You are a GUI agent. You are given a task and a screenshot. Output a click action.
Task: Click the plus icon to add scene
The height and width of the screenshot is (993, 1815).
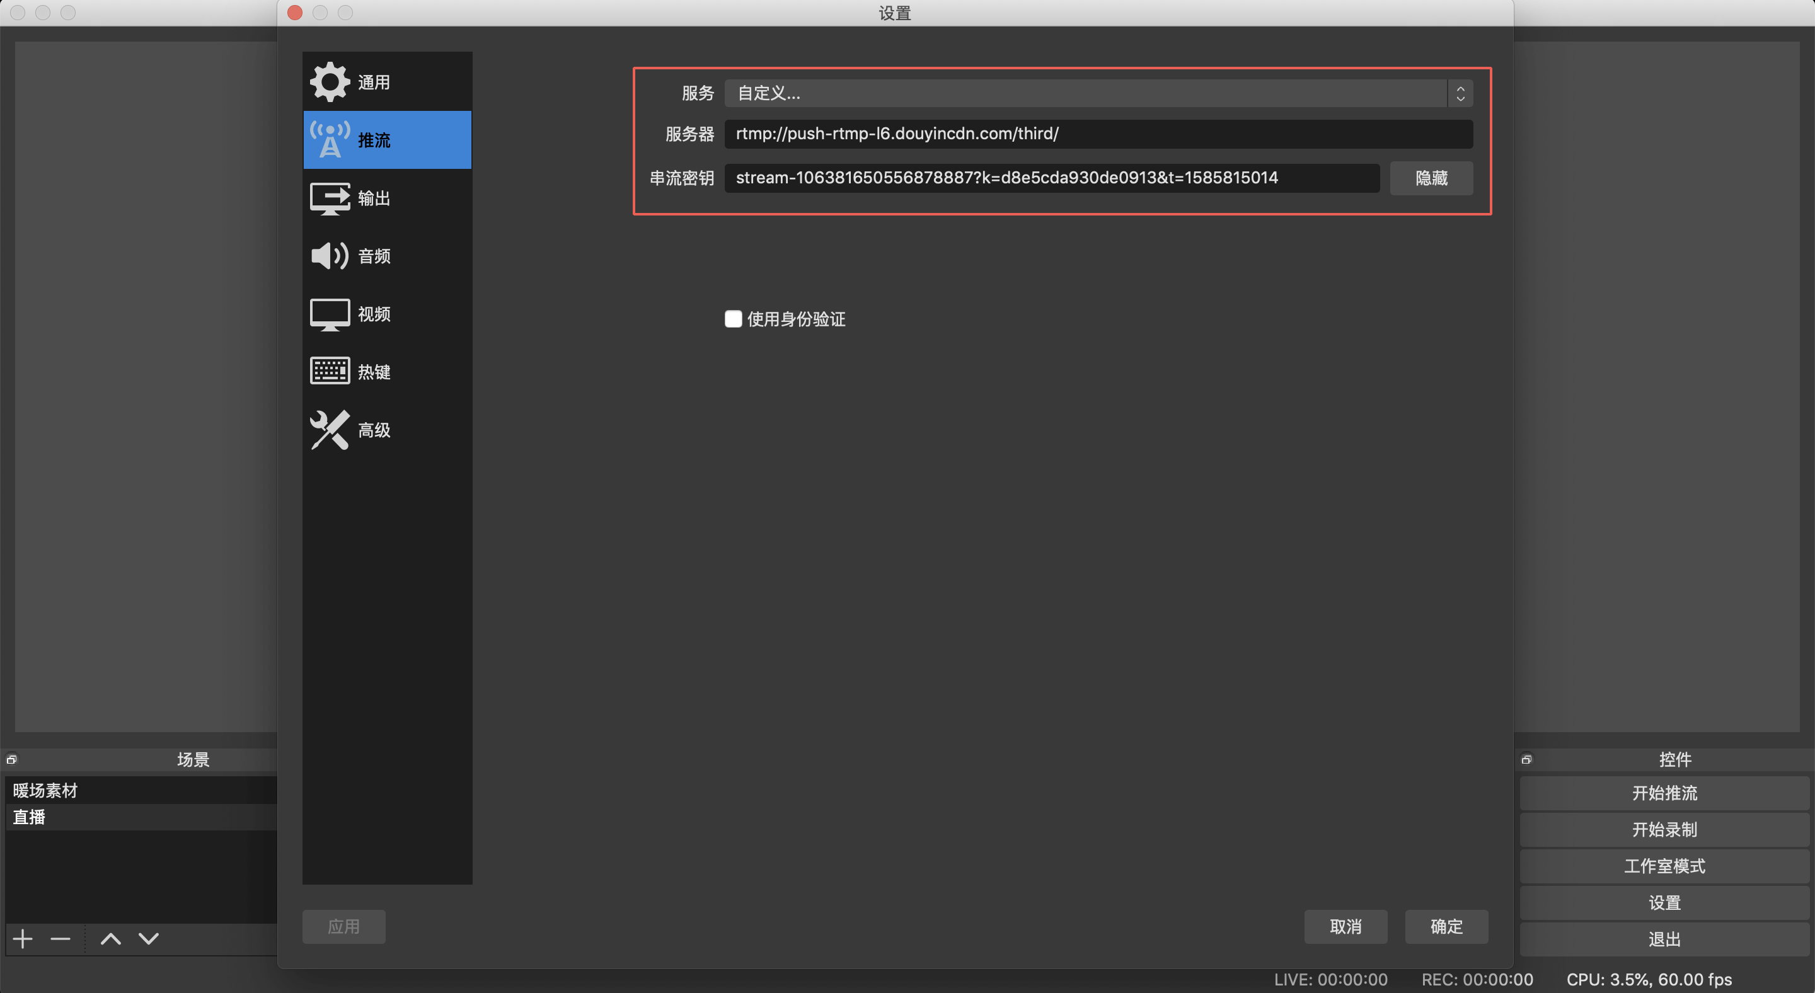[23, 939]
